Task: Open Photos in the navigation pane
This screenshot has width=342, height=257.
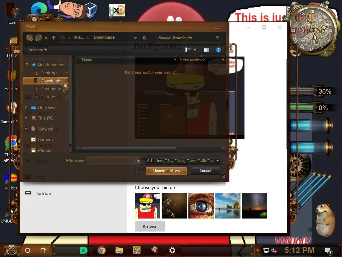Action: pyautogui.click(x=44, y=150)
